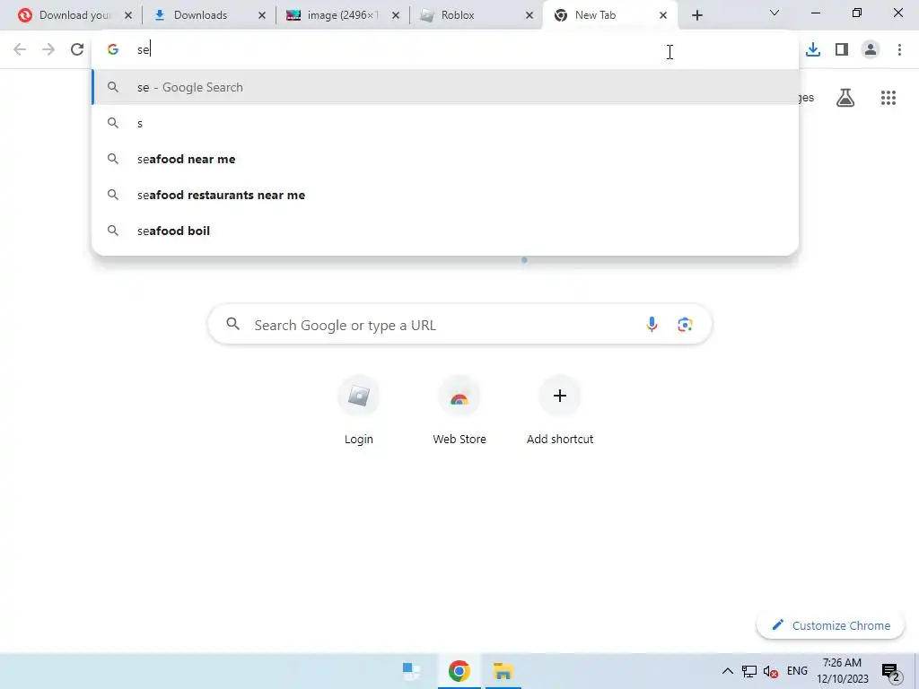Switch to the Roblox tab
Image resolution: width=919 pixels, height=689 pixels.
(x=476, y=15)
